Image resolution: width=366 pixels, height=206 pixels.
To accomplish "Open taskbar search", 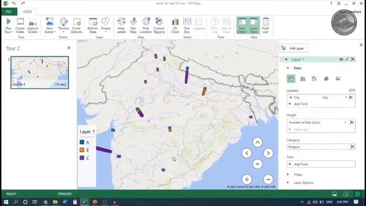I will (x=15, y=202).
